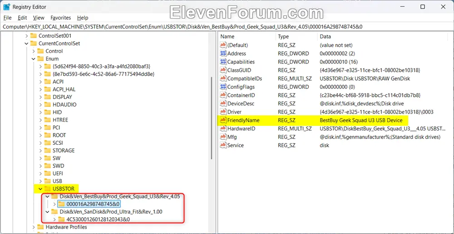Click the HID folder icon
454x234 pixels.
pyautogui.click(x=48, y=112)
